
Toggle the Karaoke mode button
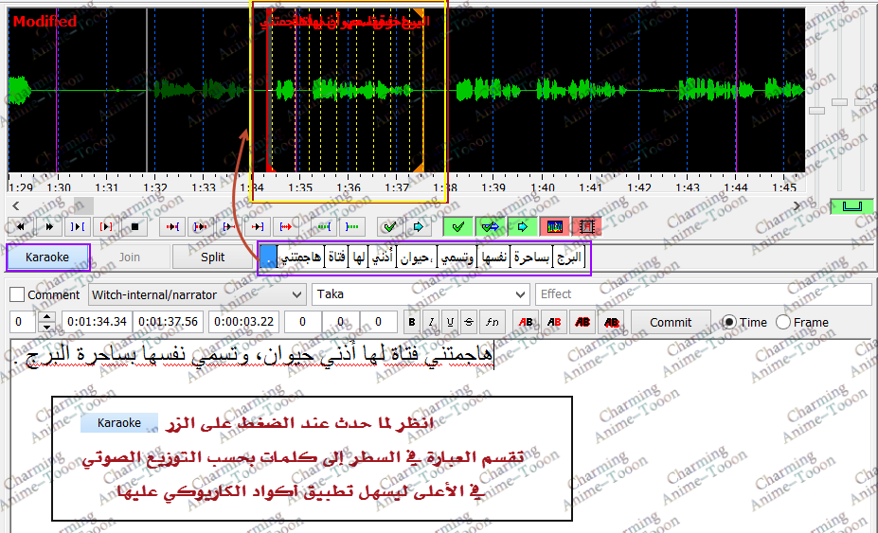click(47, 257)
